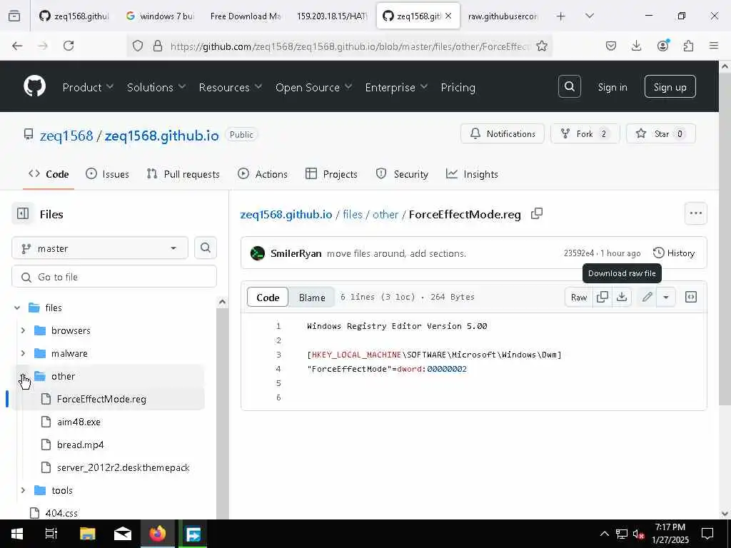Switch to the Blame view
Screen dimensions: 731x548
tap(312, 298)
